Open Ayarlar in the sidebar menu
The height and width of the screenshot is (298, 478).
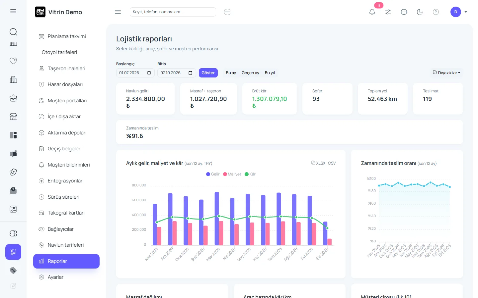click(66, 277)
